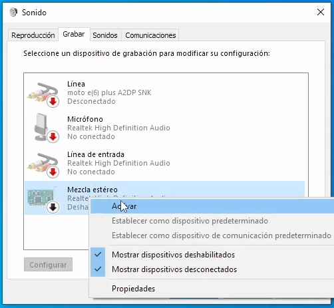
Task: Open the Grabar tab
Action: coord(74,34)
